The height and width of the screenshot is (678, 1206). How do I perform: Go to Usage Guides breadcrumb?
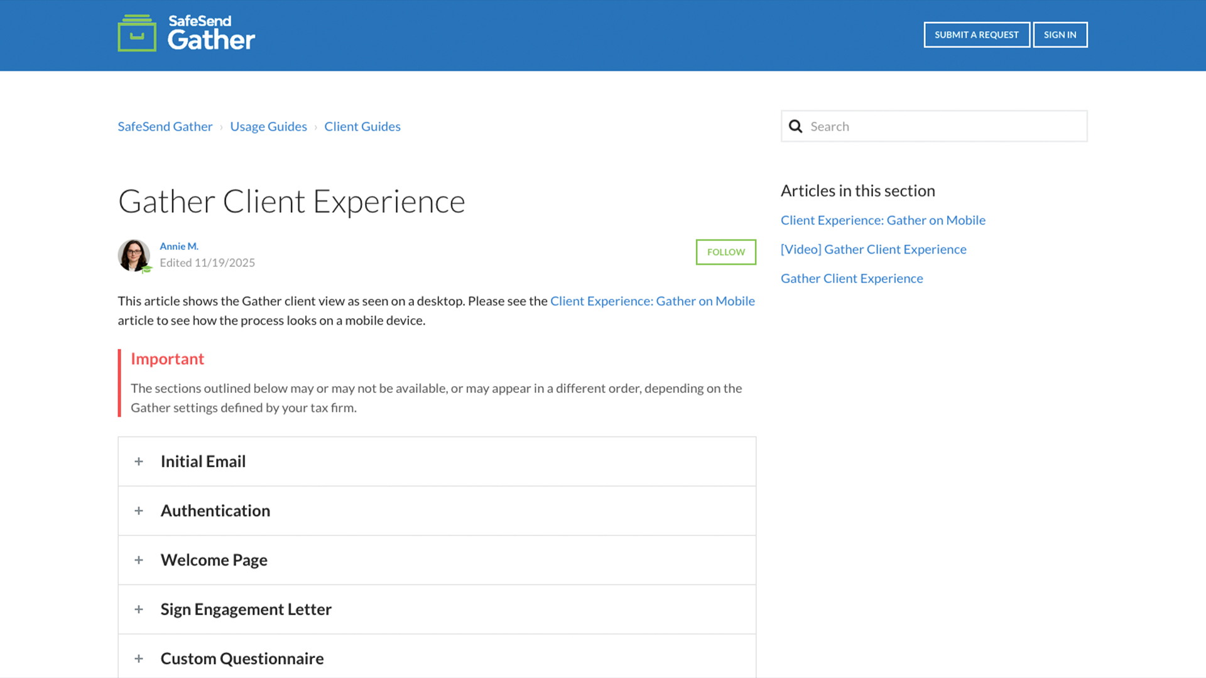pos(268,126)
